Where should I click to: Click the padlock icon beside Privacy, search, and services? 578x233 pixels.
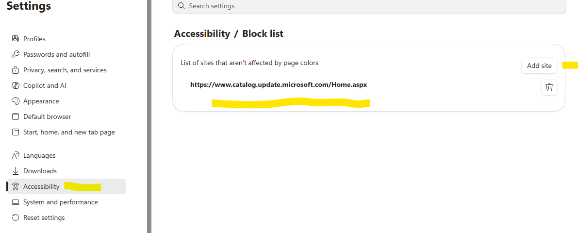point(16,70)
